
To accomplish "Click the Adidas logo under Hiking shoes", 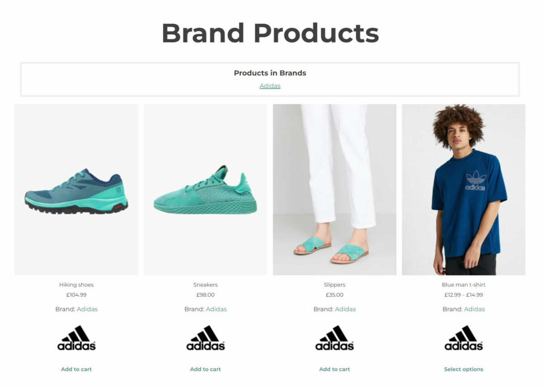I will click(76, 338).
